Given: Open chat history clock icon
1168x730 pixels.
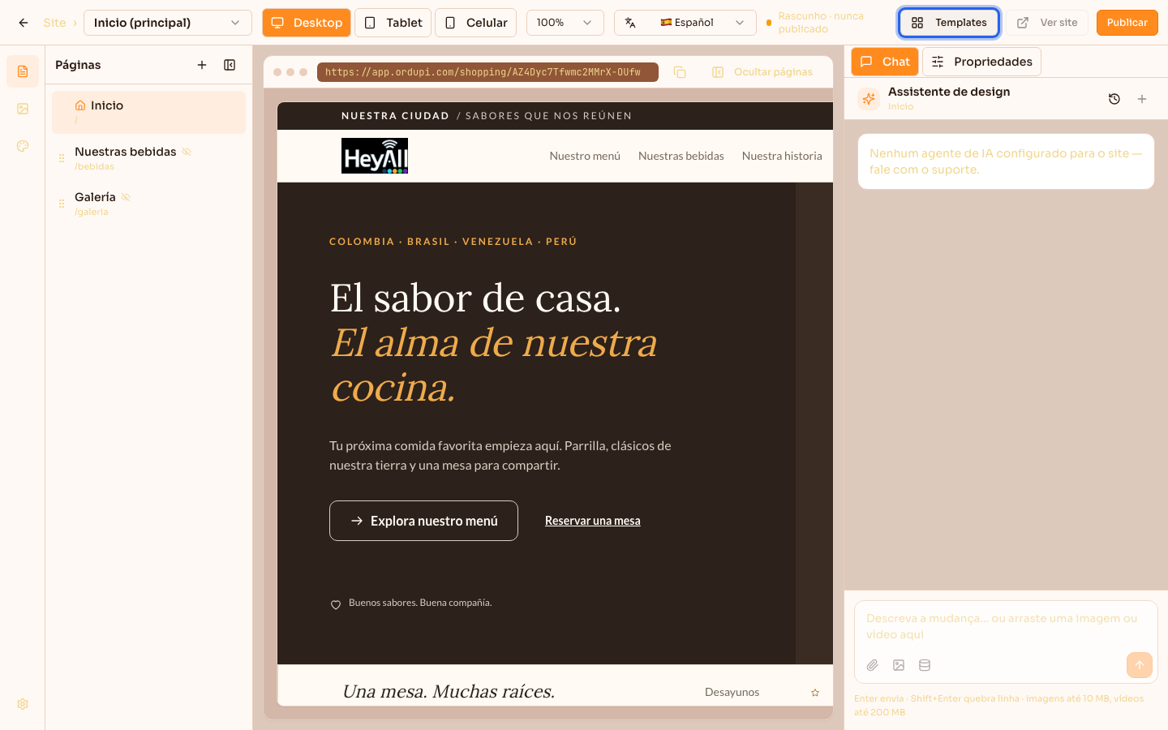Looking at the screenshot, I should click(1114, 99).
